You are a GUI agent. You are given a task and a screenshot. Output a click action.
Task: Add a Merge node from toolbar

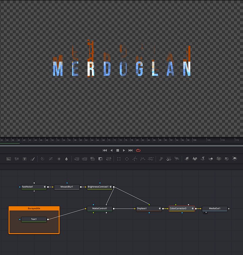click(x=76, y=159)
